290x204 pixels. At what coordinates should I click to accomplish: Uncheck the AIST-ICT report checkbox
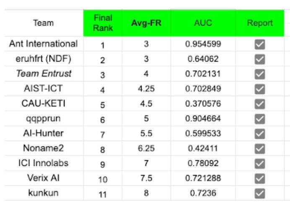pos(260,89)
